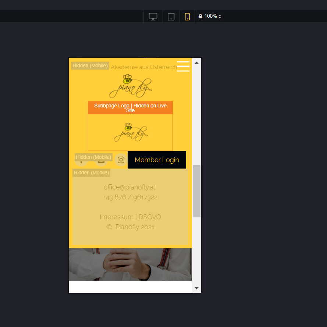Select mobile phone preview mode
This screenshot has height=327, width=327.
pyautogui.click(x=187, y=16)
